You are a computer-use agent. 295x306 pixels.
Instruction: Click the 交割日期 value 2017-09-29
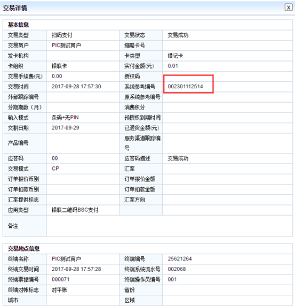[x=66, y=128]
